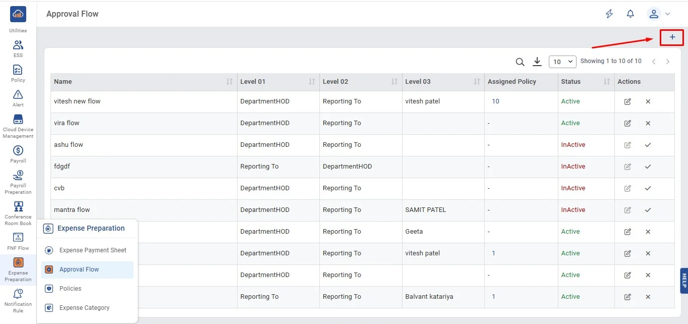This screenshot has width=688, height=324.
Task: Open Payroll module in sidebar
Action: [x=18, y=153]
